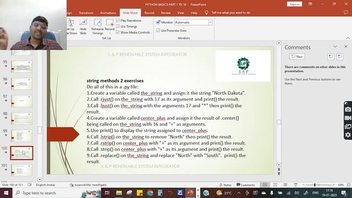Select slide 99 thumbnail
Viewport: 352px width, 198px height.
[x=21, y=136]
